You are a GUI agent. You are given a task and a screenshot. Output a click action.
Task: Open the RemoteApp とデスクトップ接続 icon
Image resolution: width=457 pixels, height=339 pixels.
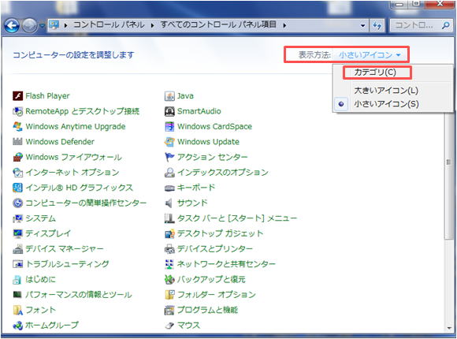pyautogui.click(x=17, y=111)
